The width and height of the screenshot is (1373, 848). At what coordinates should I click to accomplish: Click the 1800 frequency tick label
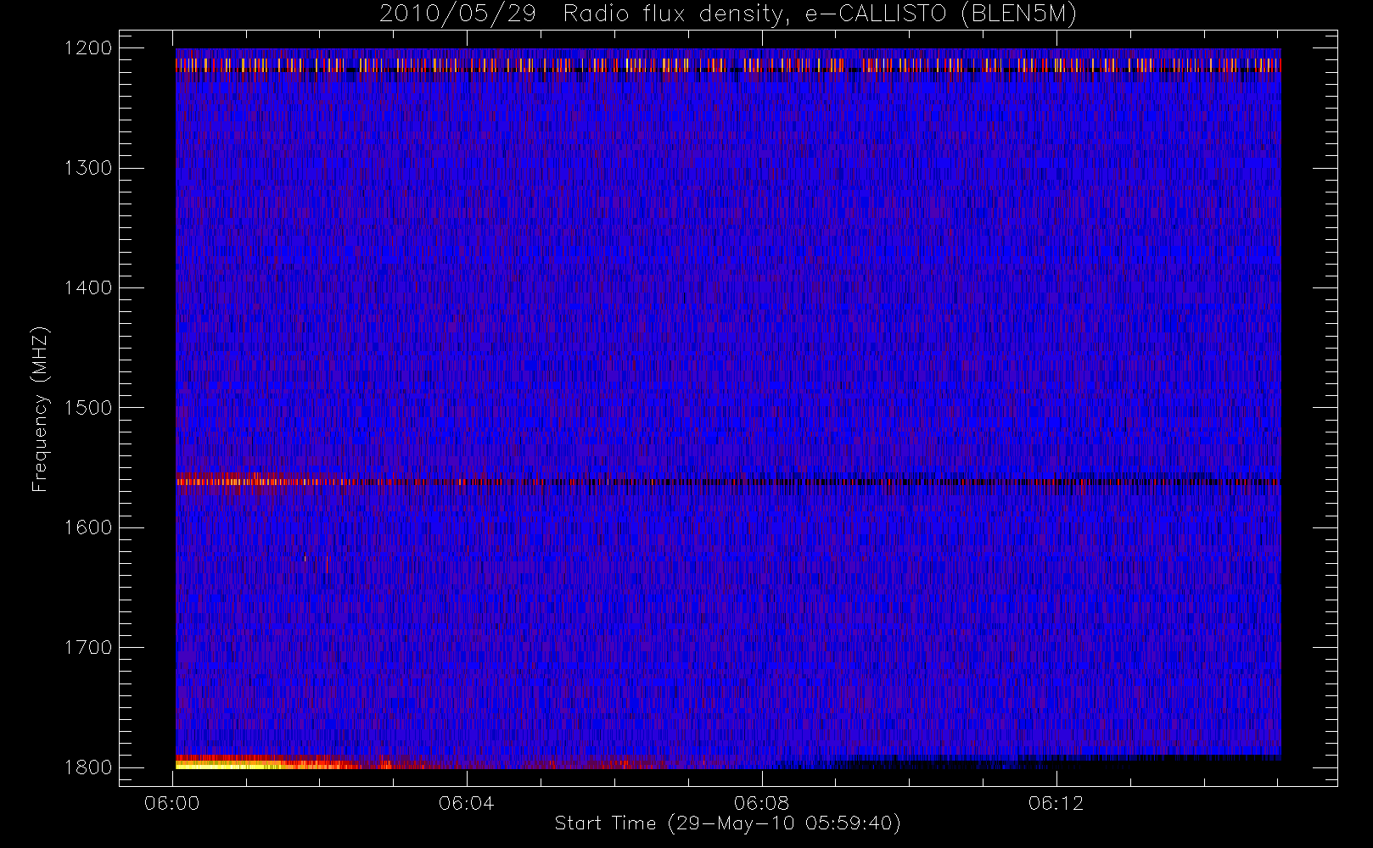pos(88,767)
